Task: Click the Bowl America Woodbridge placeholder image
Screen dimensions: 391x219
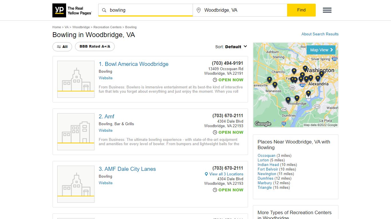Action: 76,79
